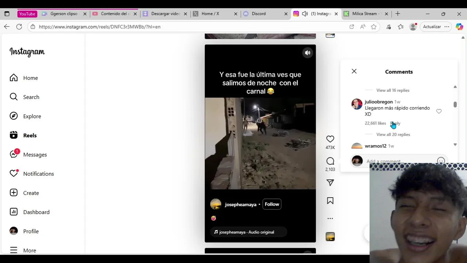Image resolution: width=467 pixels, height=263 pixels.
Task: Switch to Home / X tab
Action: click(x=215, y=14)
